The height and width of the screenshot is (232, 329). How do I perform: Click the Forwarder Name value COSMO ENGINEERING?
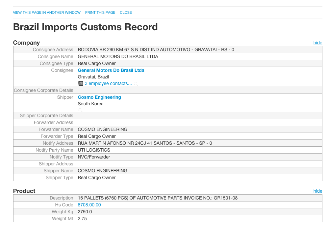tap(103, 130)
